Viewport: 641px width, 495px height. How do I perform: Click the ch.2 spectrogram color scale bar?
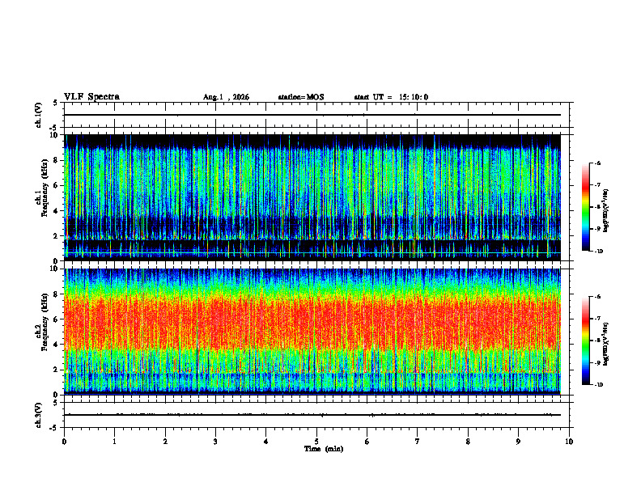(585, 341)
